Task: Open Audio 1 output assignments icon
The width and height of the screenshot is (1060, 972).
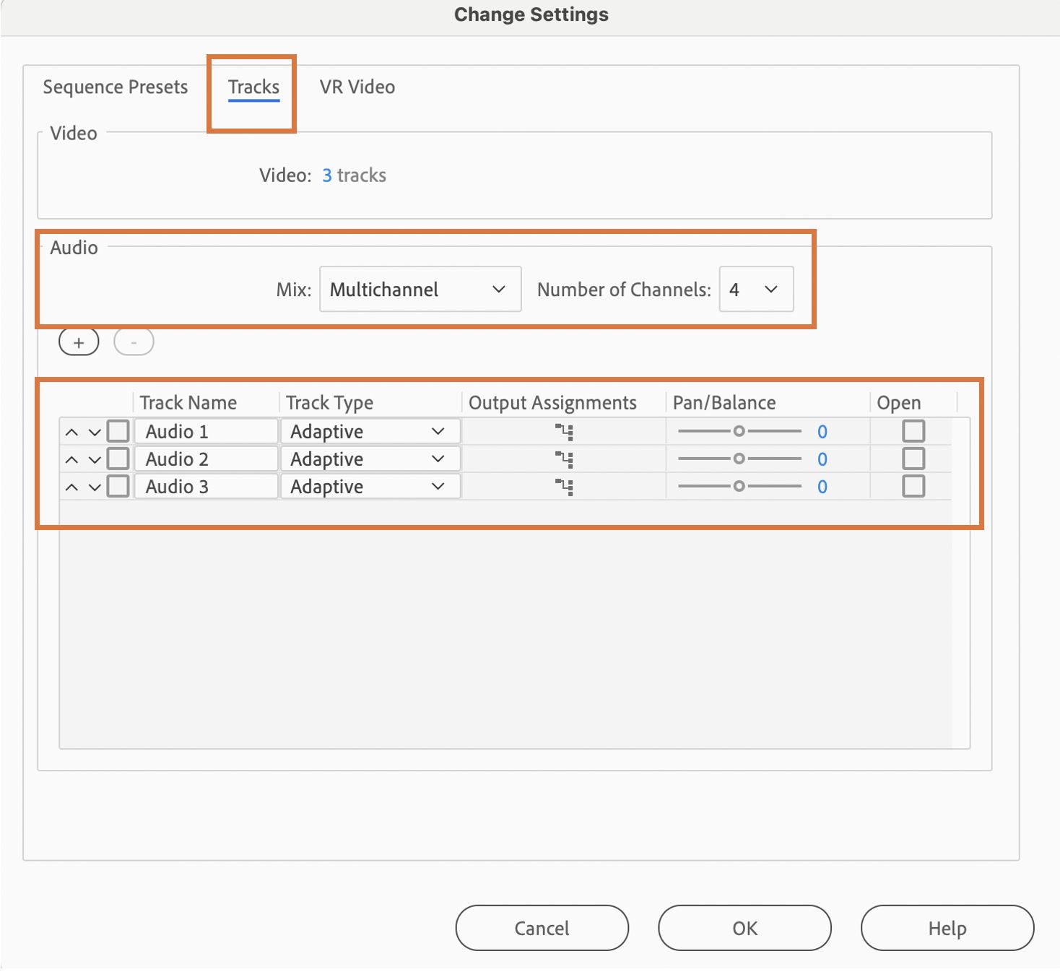Action: 564,432
